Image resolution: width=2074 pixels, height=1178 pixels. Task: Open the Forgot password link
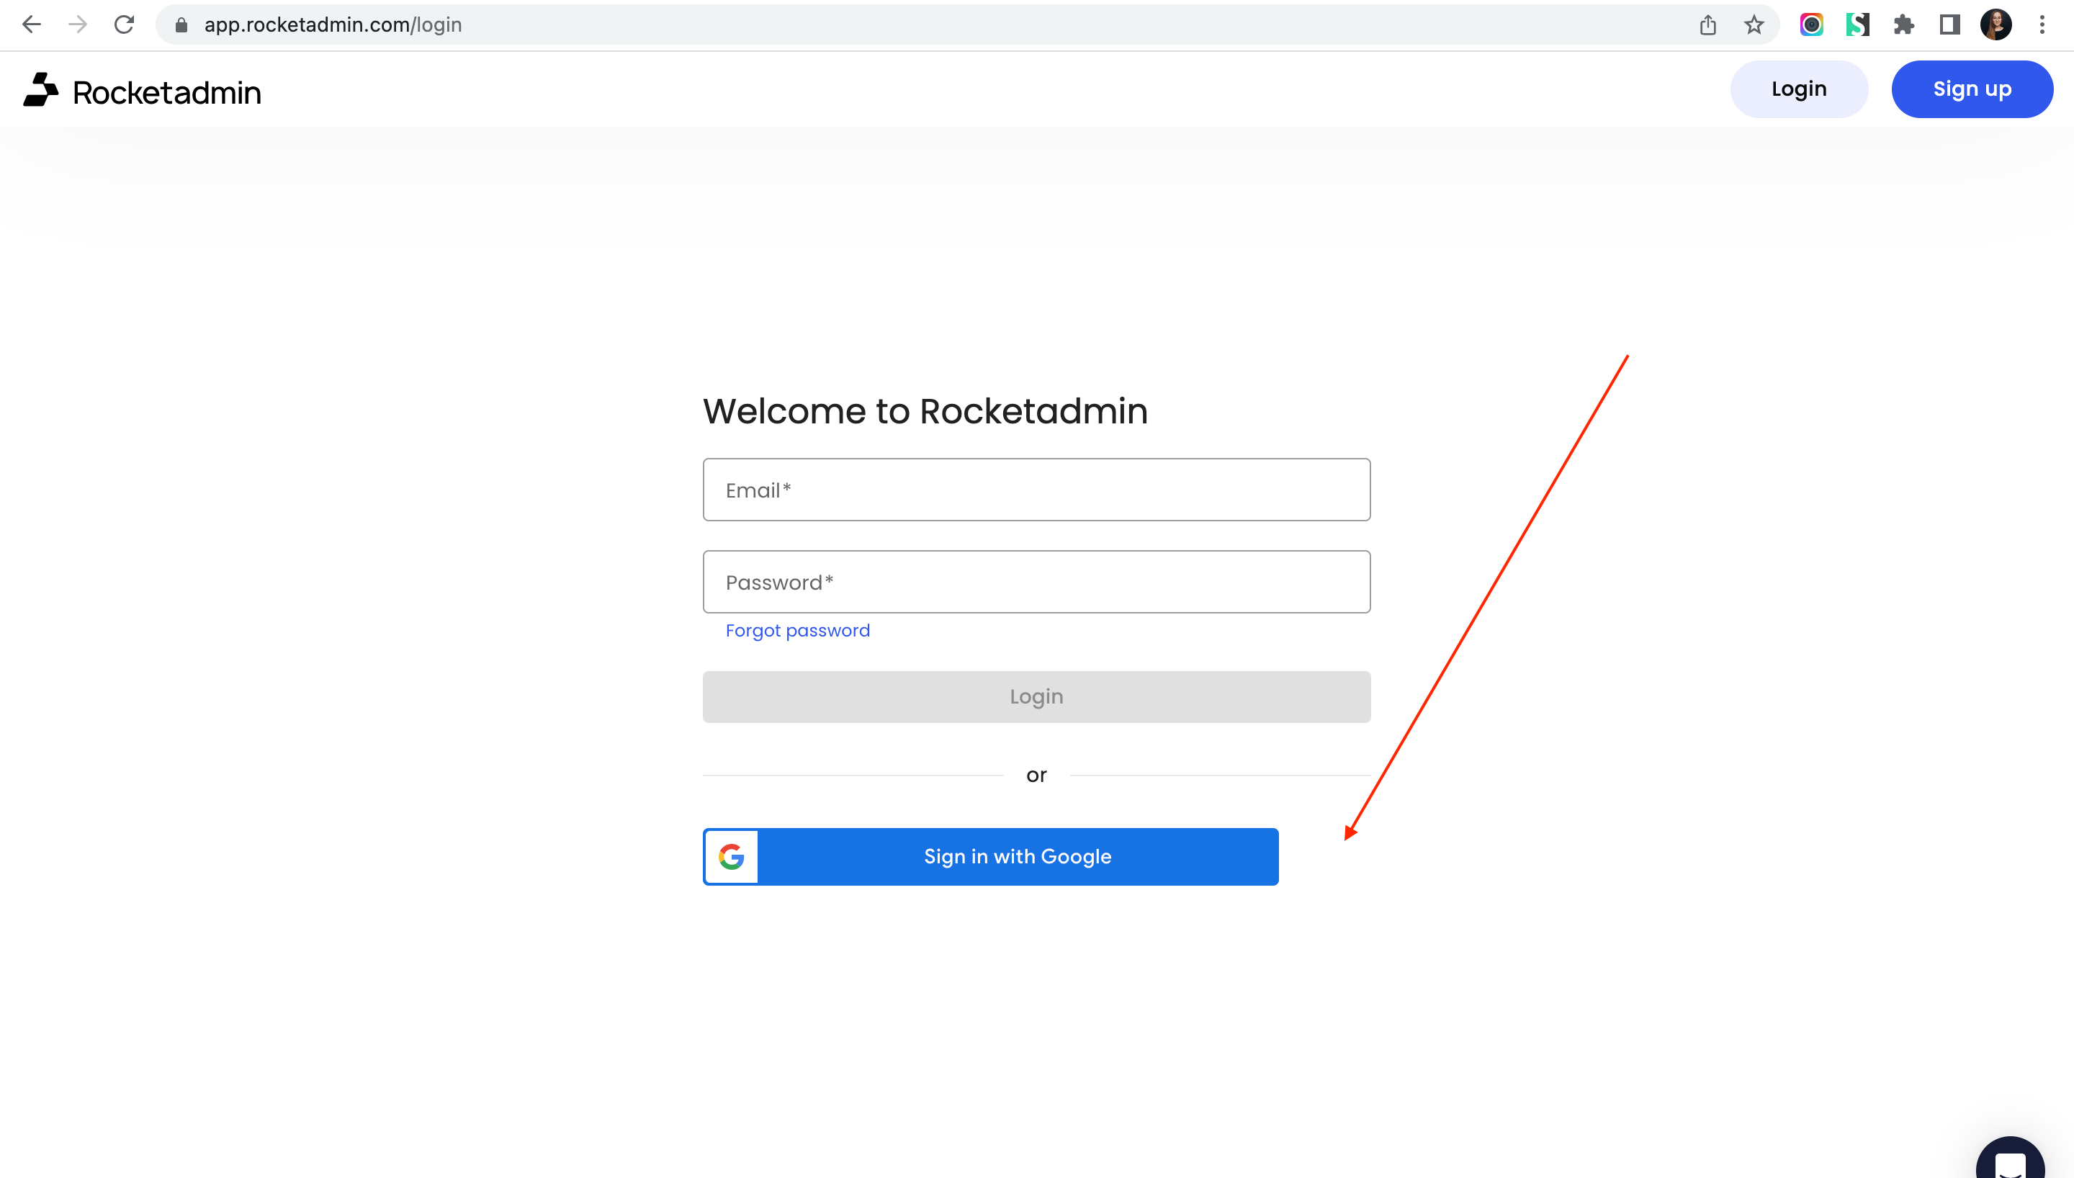point(798,630)
